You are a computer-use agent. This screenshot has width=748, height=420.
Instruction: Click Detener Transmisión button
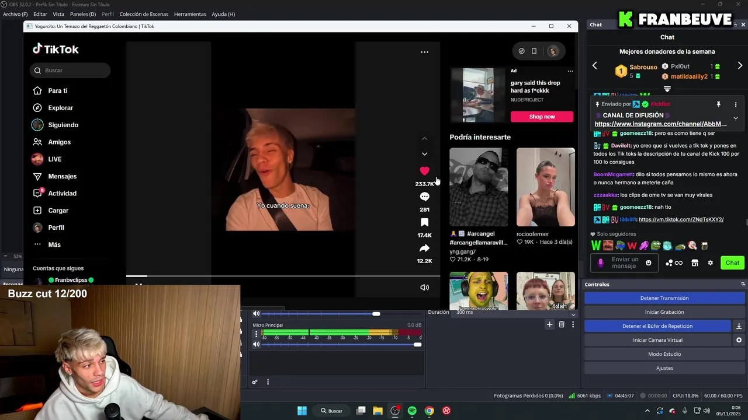click(x=664, y=298)
